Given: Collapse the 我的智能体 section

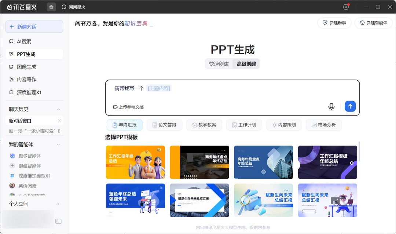Looking at the screenshot, I should pyautogui.click(x=58, y=145).
